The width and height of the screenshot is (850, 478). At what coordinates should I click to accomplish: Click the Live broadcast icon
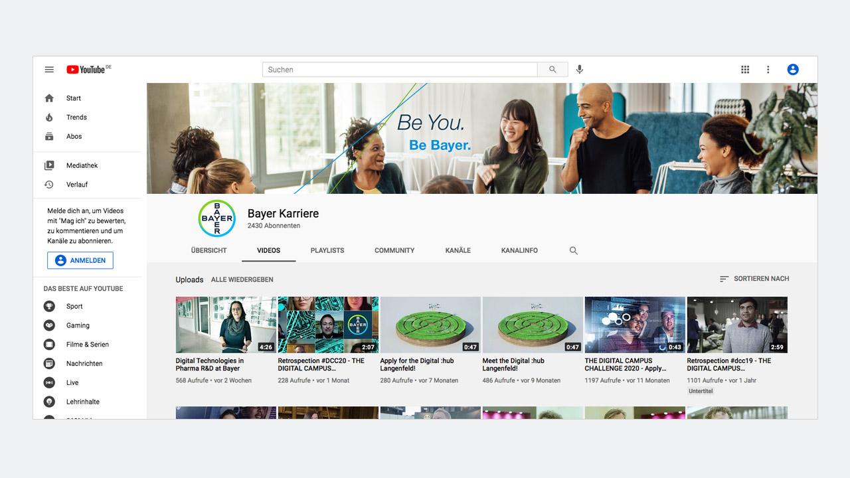[49, 383]
